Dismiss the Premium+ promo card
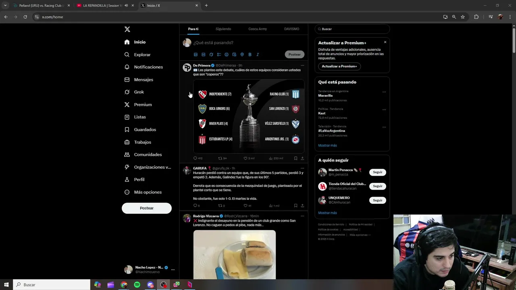Viewport: 516px width, 290px height. (385, 42)
